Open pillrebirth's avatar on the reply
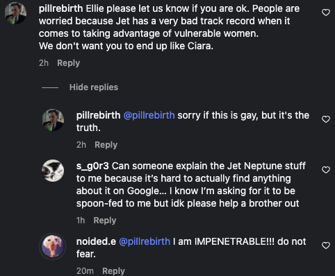The height and width of the screenshot is (276, 335). coord(53,120)
